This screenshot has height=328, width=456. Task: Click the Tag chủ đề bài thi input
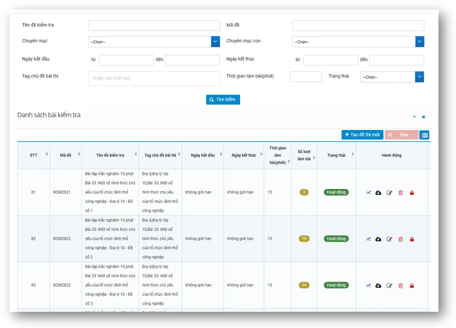coord(154,78)
